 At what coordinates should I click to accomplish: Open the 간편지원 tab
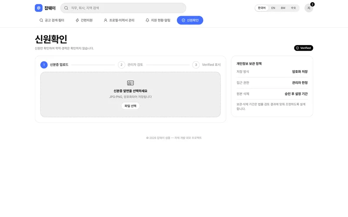84,20
